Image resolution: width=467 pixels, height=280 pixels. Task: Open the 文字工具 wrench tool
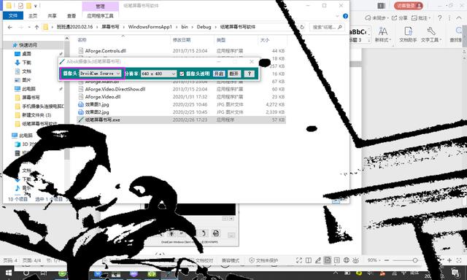coord(431,34)
